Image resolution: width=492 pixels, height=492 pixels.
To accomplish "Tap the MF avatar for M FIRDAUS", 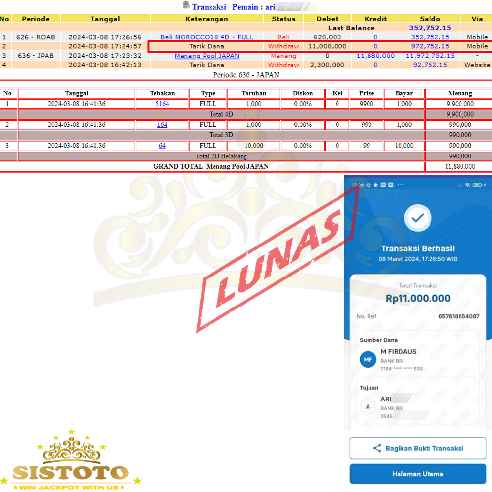I will (368, 360).
